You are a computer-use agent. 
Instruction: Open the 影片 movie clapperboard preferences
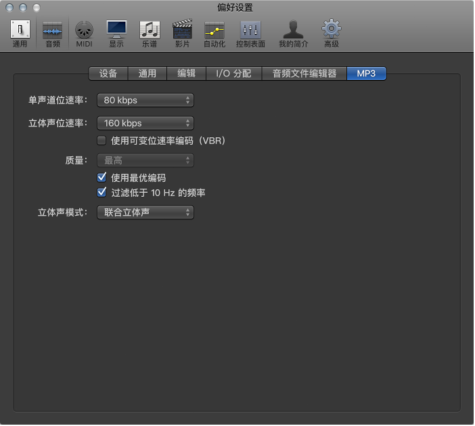point(183,34)
